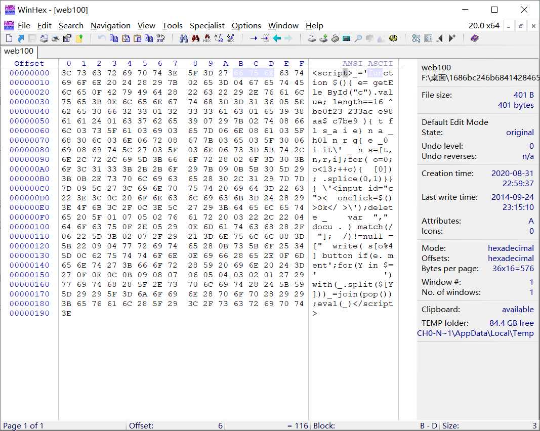
Task: Click the right triangle with plus icon
Action: coord(452,38)
